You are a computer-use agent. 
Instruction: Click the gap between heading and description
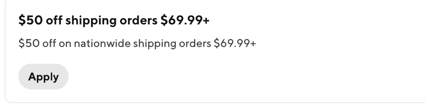click(133, 33)
